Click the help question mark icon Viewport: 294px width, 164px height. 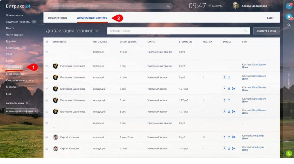point(289,6)
